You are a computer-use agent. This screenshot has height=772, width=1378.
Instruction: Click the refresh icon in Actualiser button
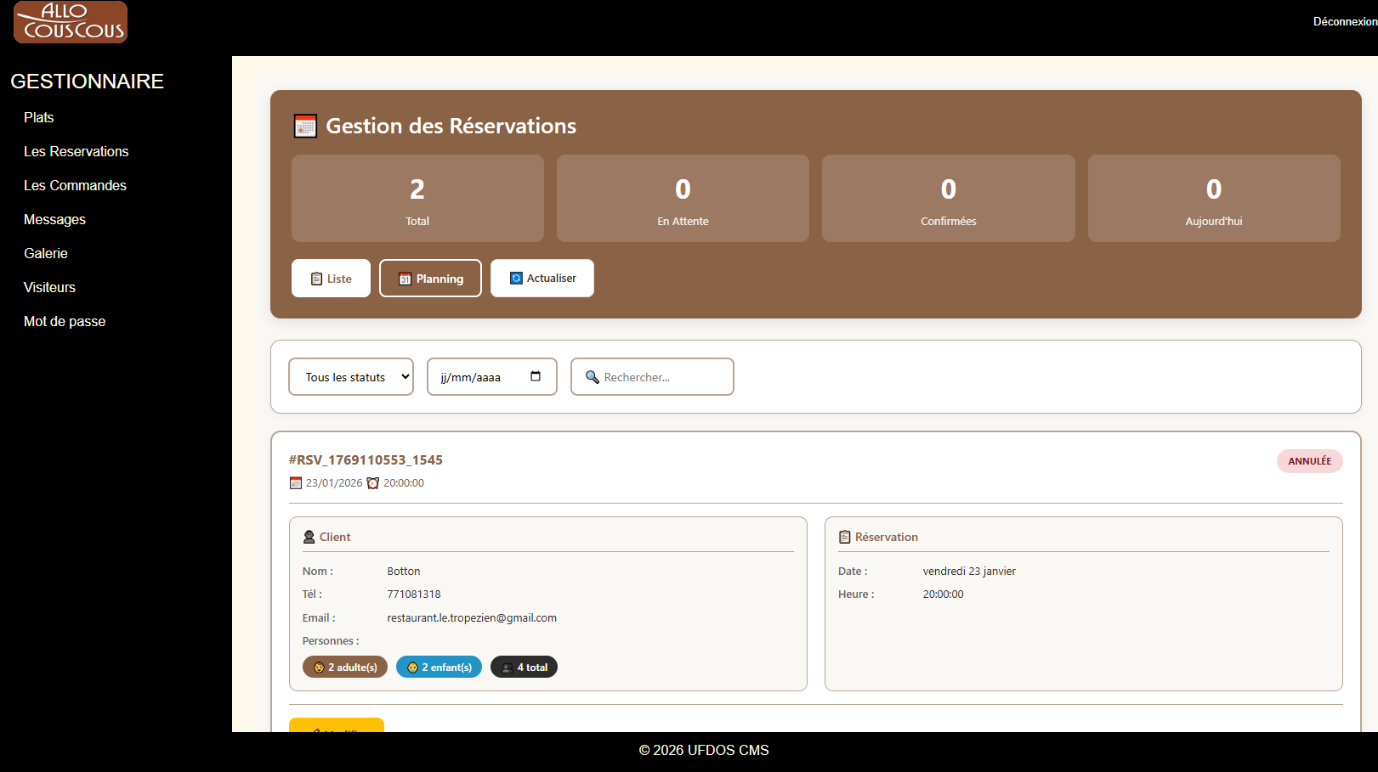coord(516,278)
